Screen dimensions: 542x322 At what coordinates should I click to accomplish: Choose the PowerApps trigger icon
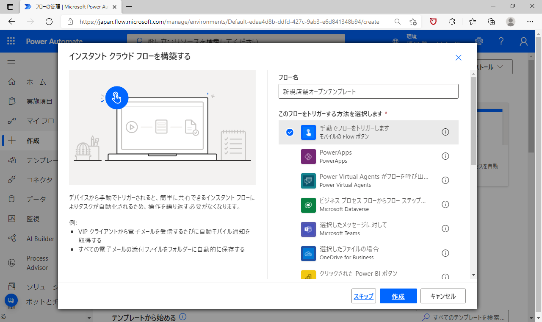pos(308,156)
